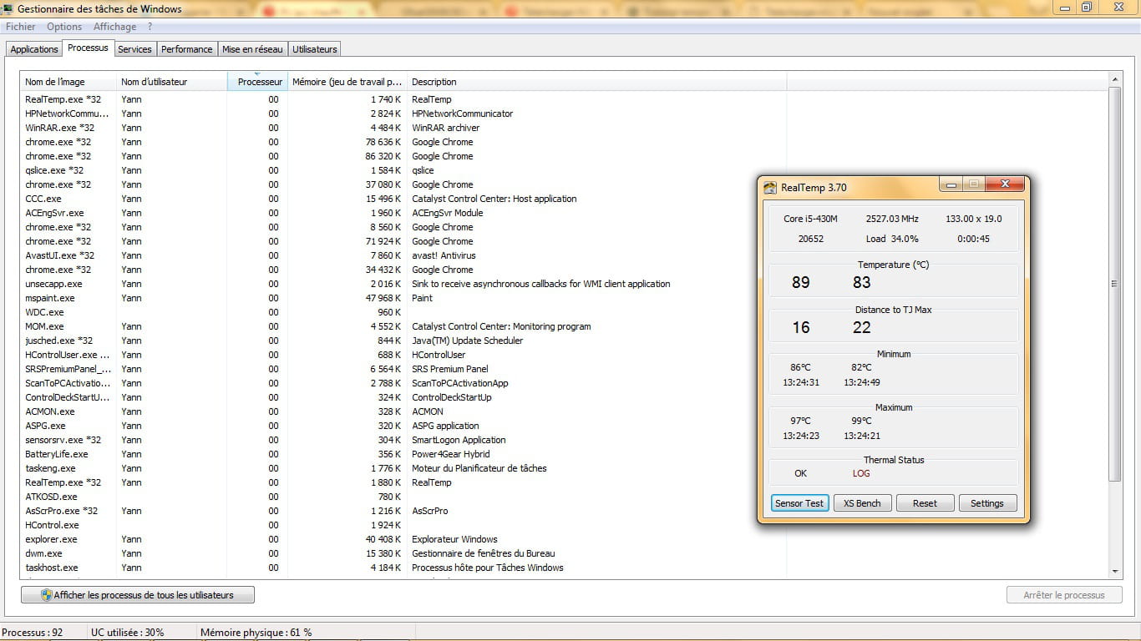Image resolution: width=1141 pixels, height=641 pixels.
Task: Click the HControlUser description text
Action: pos(439,355)
